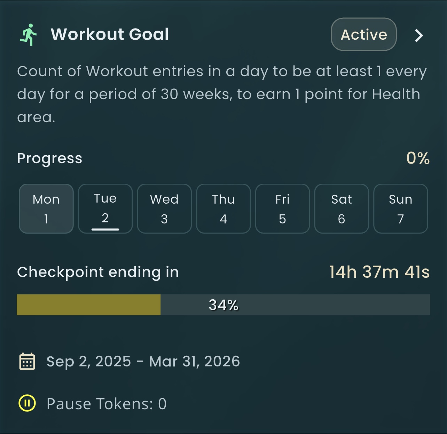Screen dimensions: 447x434
Task: Select the Thu 4 day box
Action: tap(223, 209)
